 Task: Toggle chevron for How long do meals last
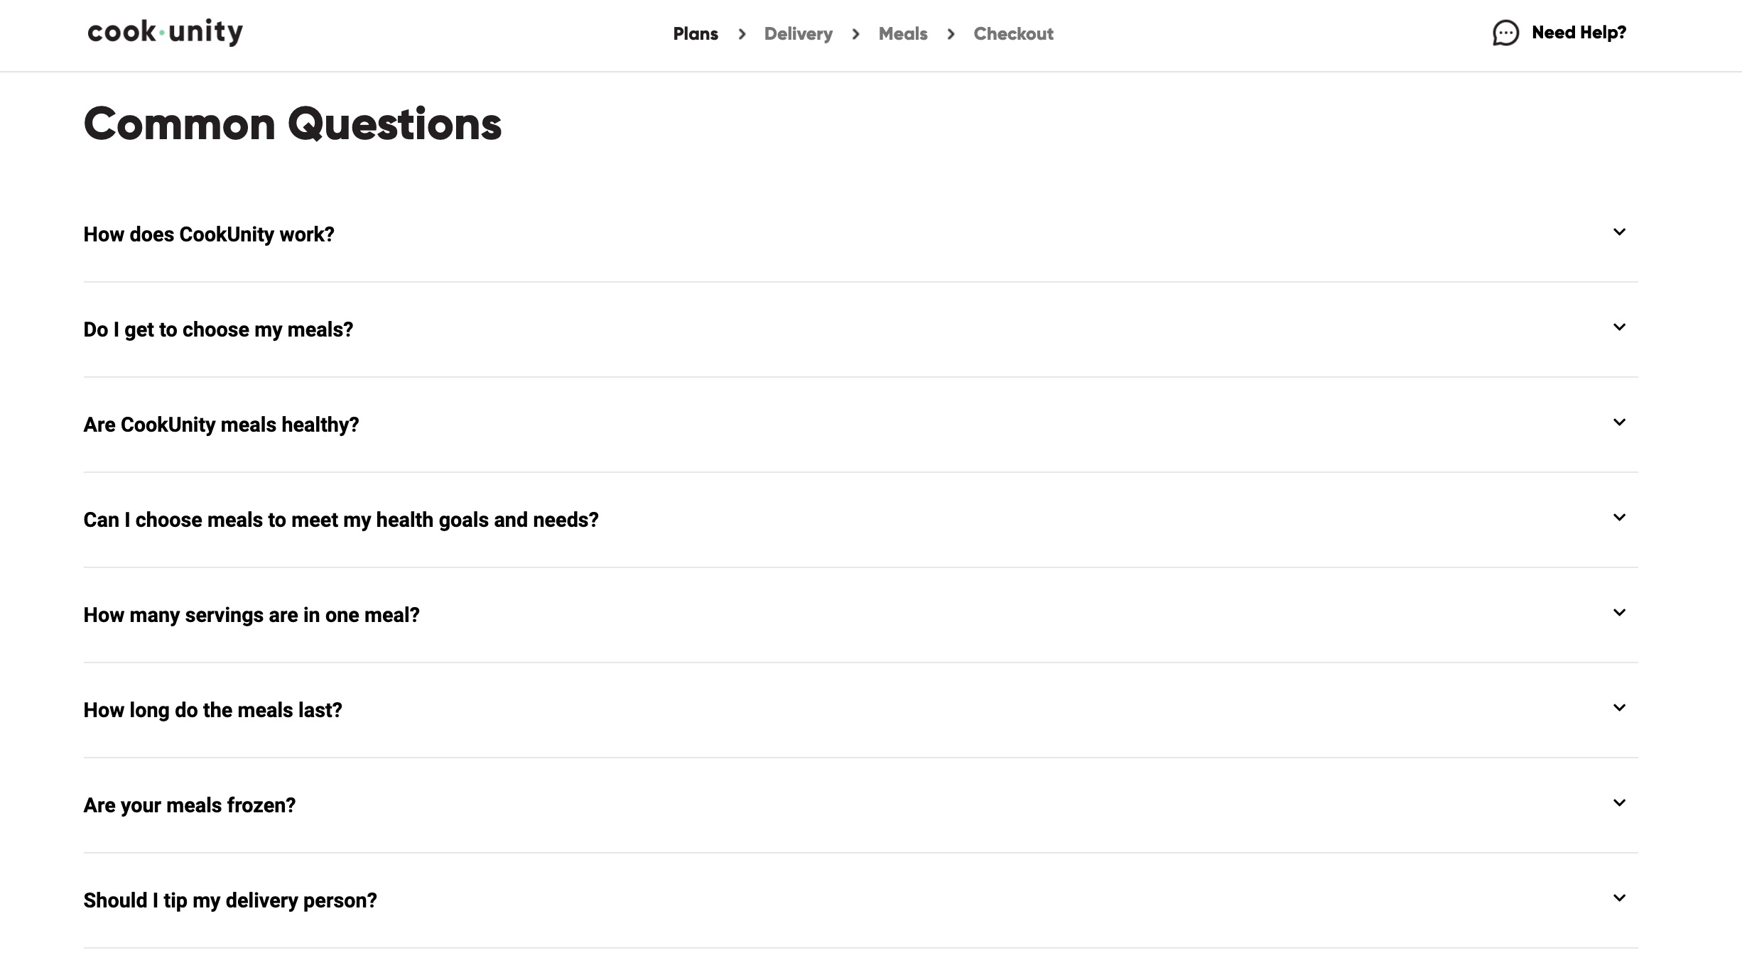tap(1619, 708)
